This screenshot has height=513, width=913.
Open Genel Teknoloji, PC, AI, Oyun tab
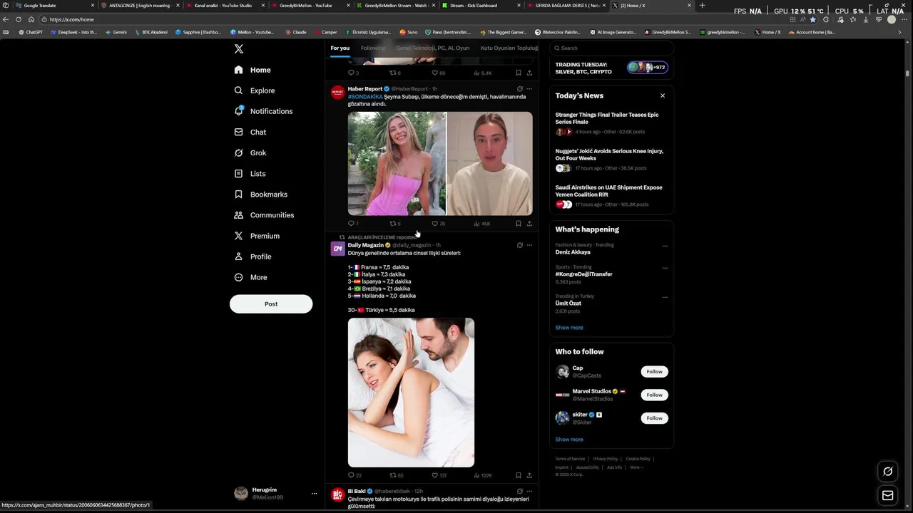point(433,48)
